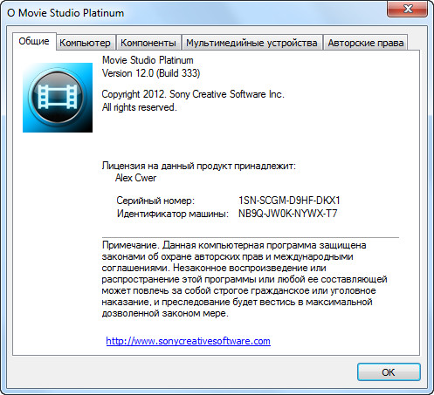Image resolution: width=434 pixels, height=395 pixels.
Task: Open the sonycreativesoftware.com link
Action: click(x=188, y=341)
